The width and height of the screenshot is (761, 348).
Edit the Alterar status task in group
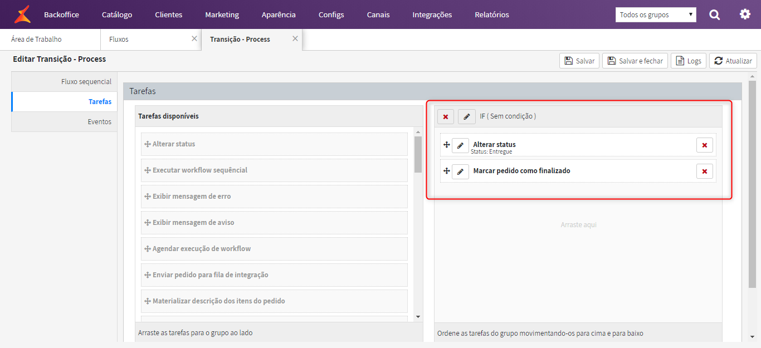(x=460, y=145)
